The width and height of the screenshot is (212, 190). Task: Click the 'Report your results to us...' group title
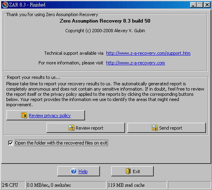pos(34,77)
